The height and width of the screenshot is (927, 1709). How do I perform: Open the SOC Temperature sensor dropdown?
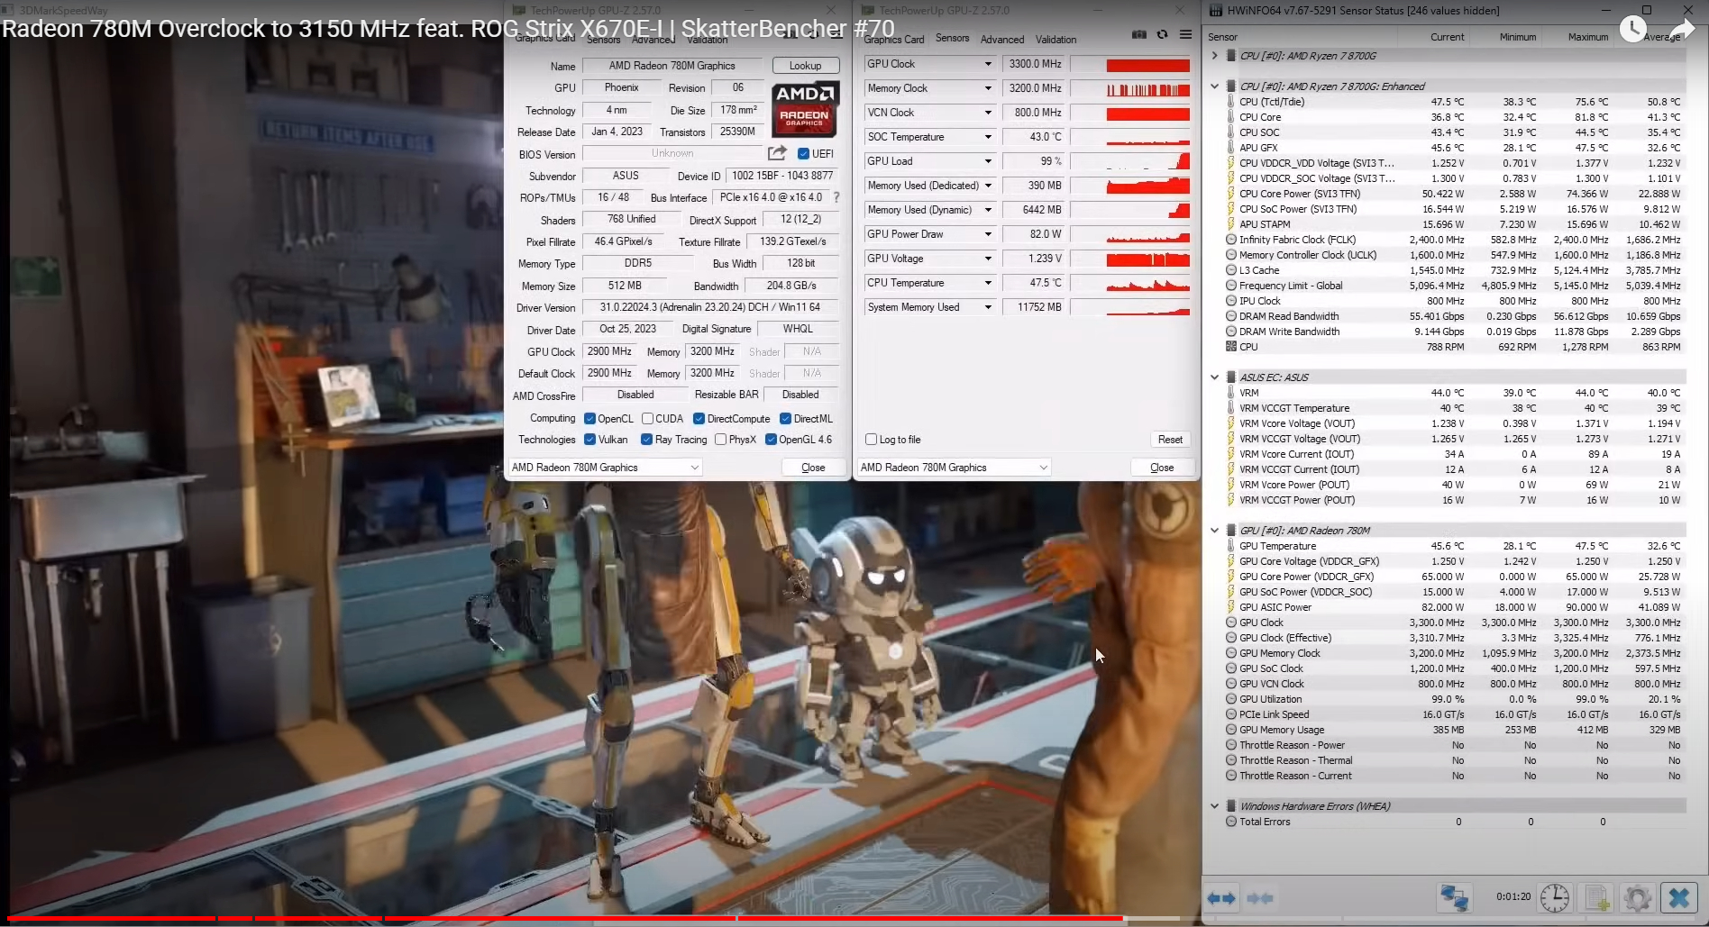pos(988,137)
